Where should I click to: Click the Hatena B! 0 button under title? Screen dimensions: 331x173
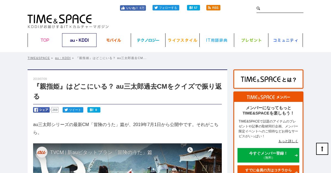coord(94,110)
